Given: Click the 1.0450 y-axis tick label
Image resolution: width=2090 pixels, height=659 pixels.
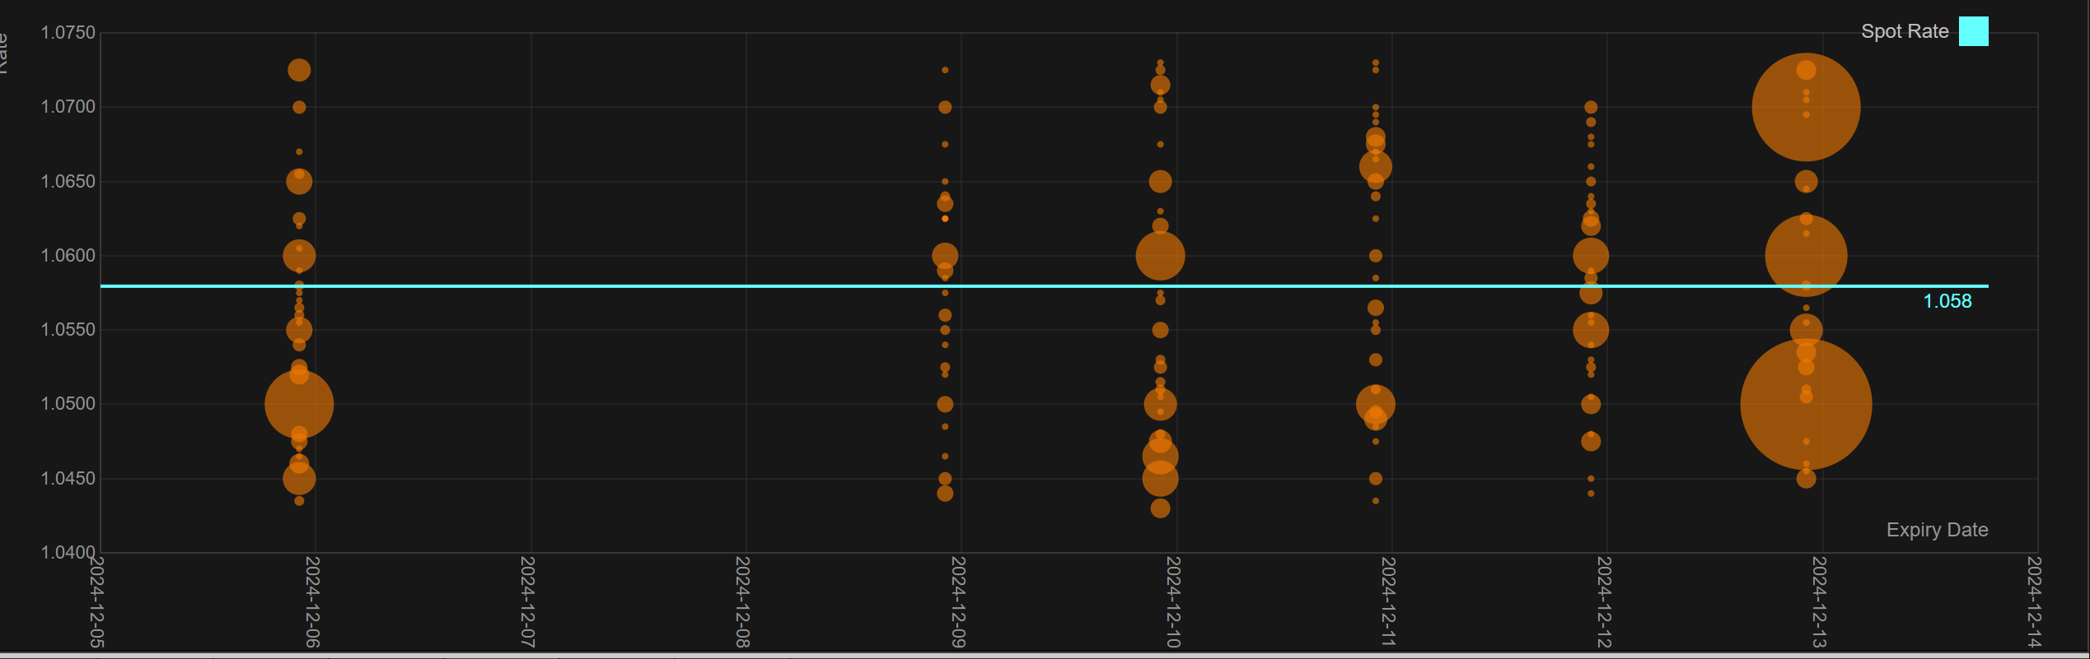Looking at the screenshot, I should tap(68, 479).
